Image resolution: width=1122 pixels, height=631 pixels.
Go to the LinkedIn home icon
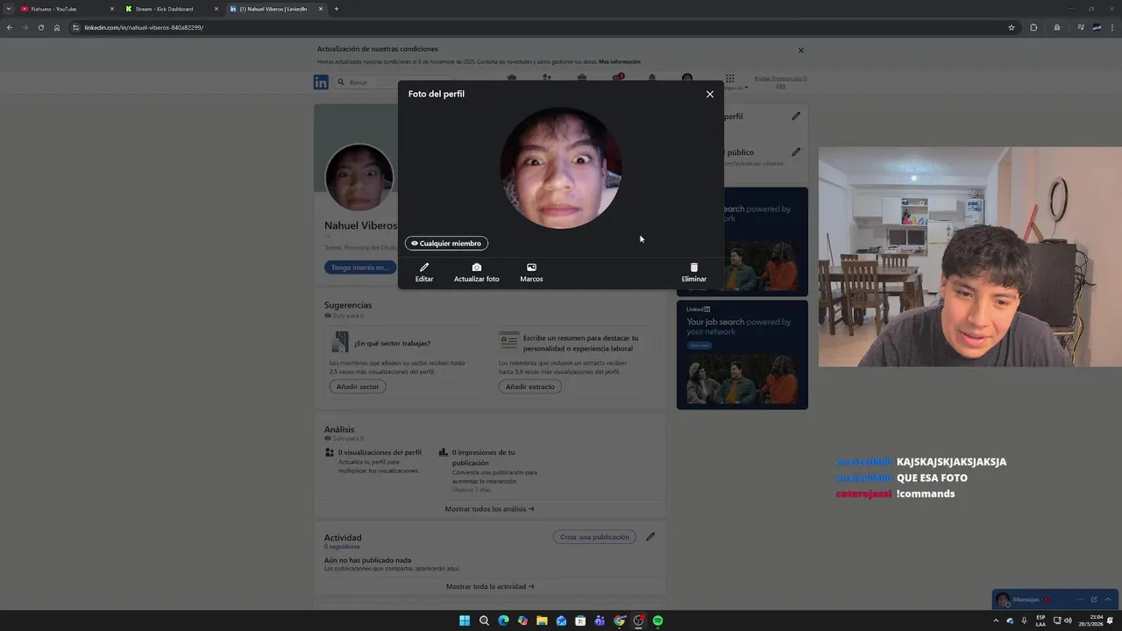(x=512, y=79)
